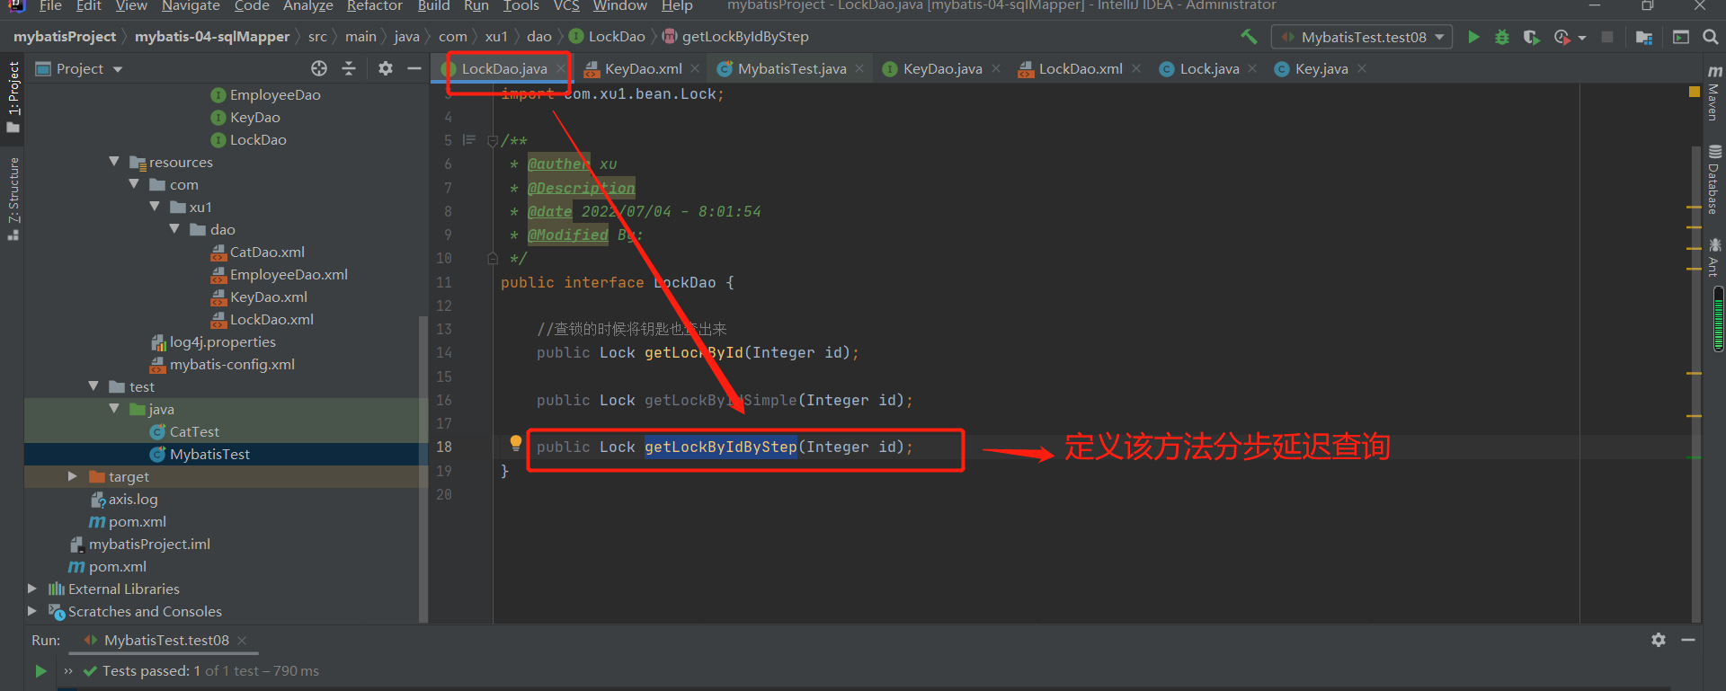Click the Build project hammer icon

pyautogui.click(x=1249, y=37)
